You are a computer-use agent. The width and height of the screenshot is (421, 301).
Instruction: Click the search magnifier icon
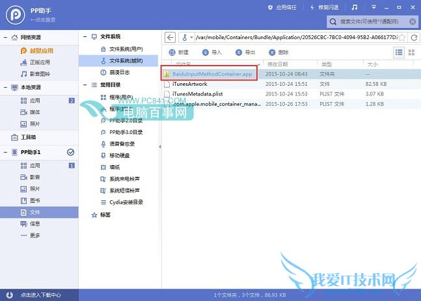[333, 21]
